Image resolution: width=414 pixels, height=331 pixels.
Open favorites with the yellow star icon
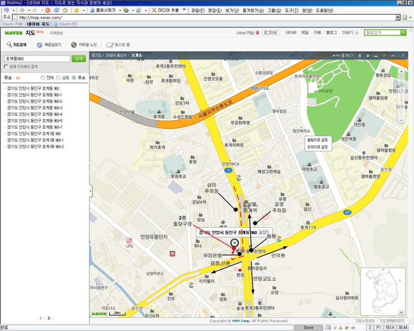pos(76,10)
